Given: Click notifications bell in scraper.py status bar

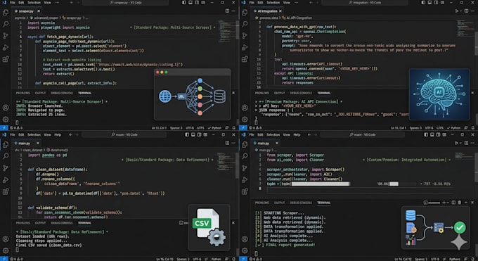Looking at the screenshot, I should pos(234,128).
